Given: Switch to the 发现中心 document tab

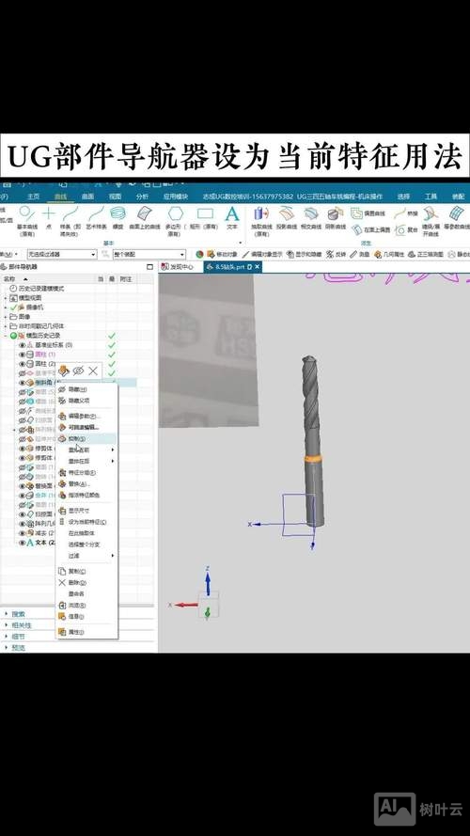Looking at the screenshot, I should (x=180, y=266).
